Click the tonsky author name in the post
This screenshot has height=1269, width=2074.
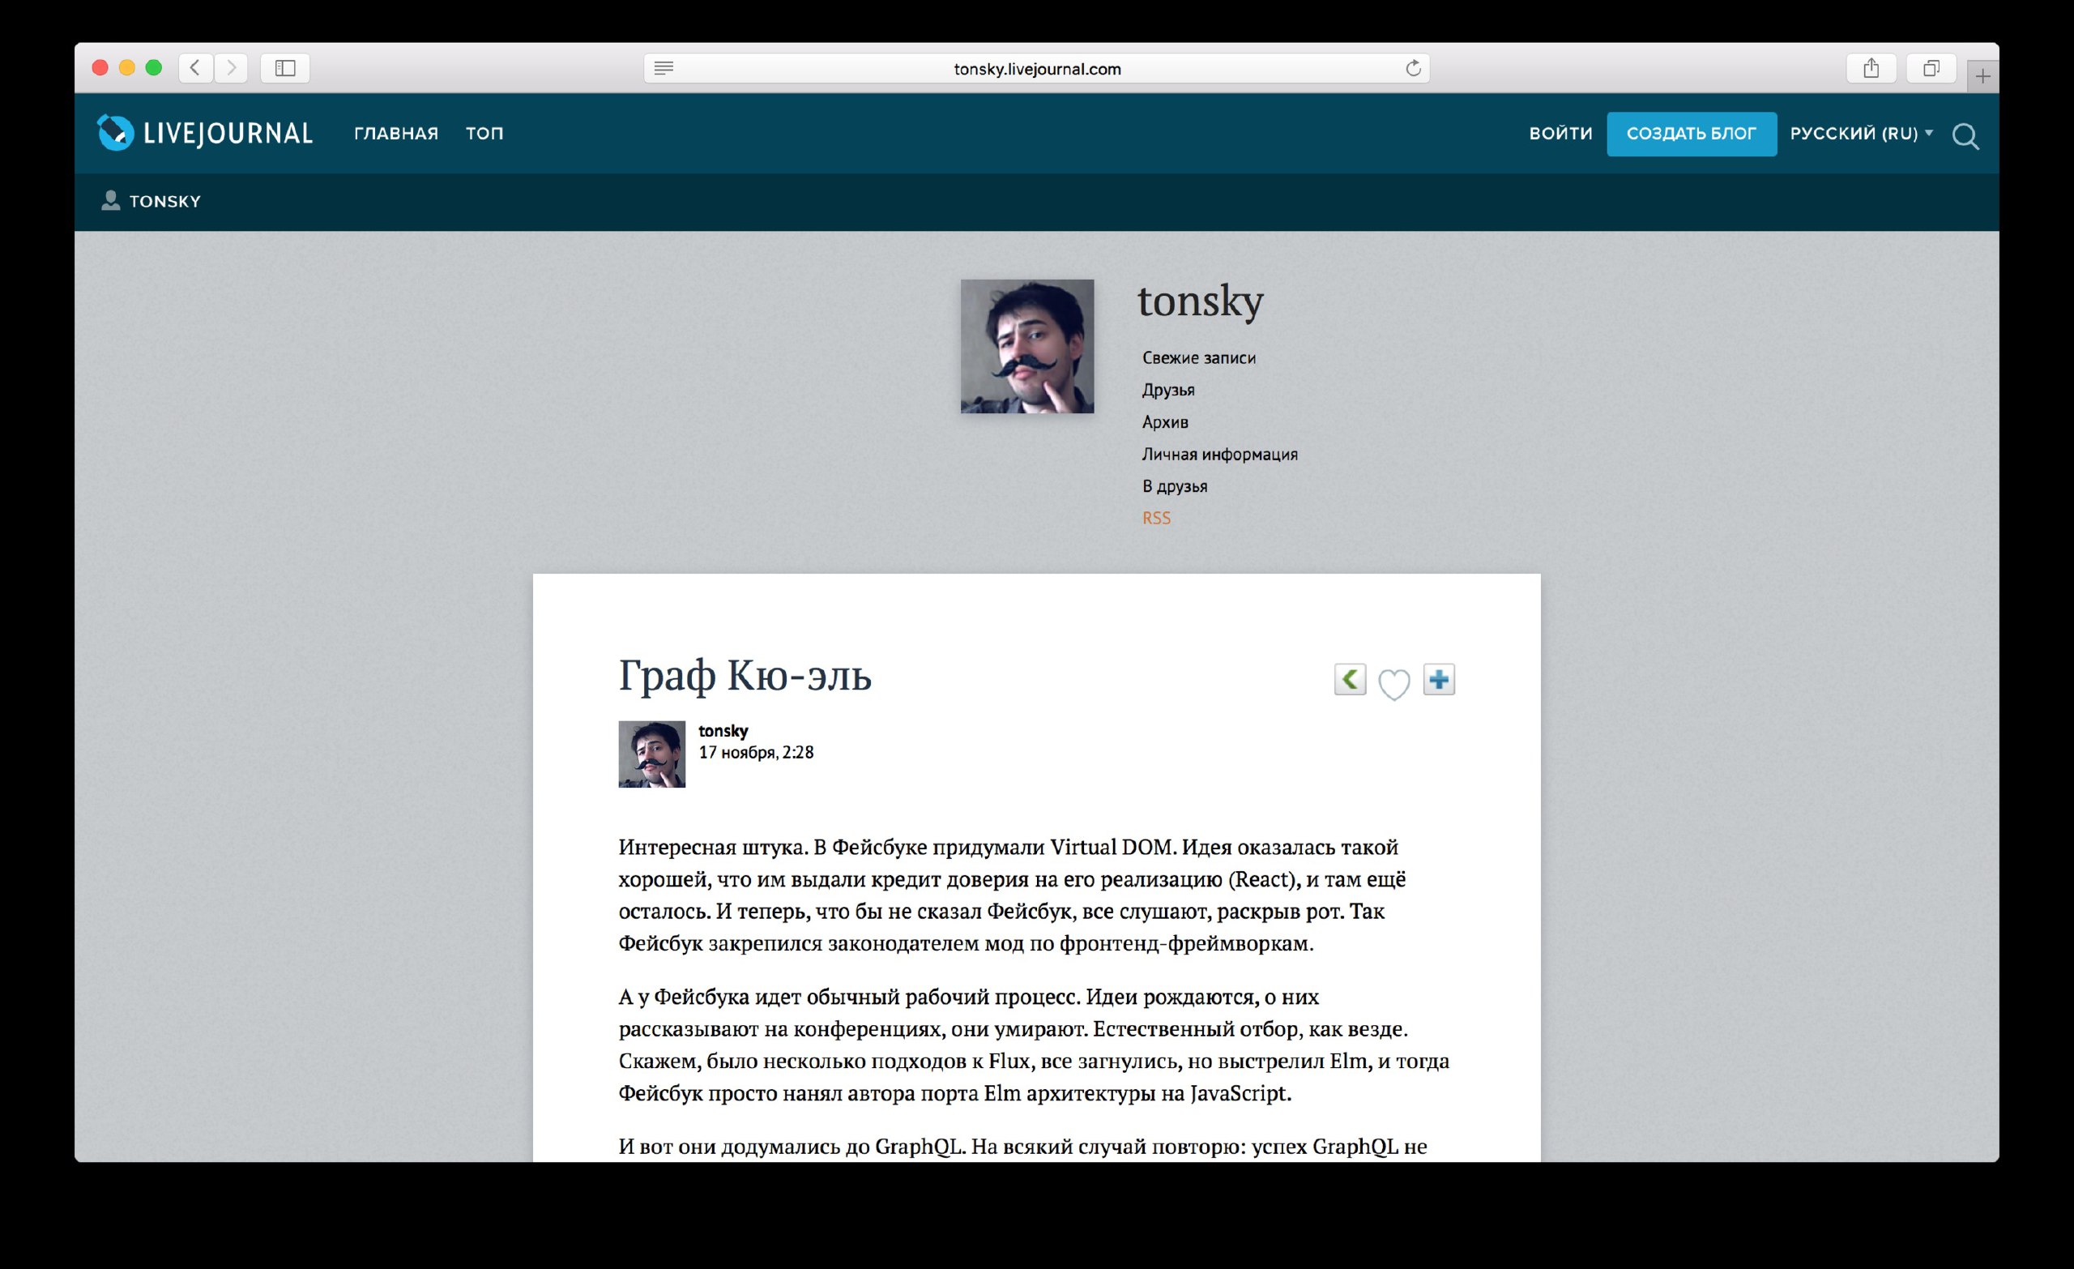click(723, 730)
